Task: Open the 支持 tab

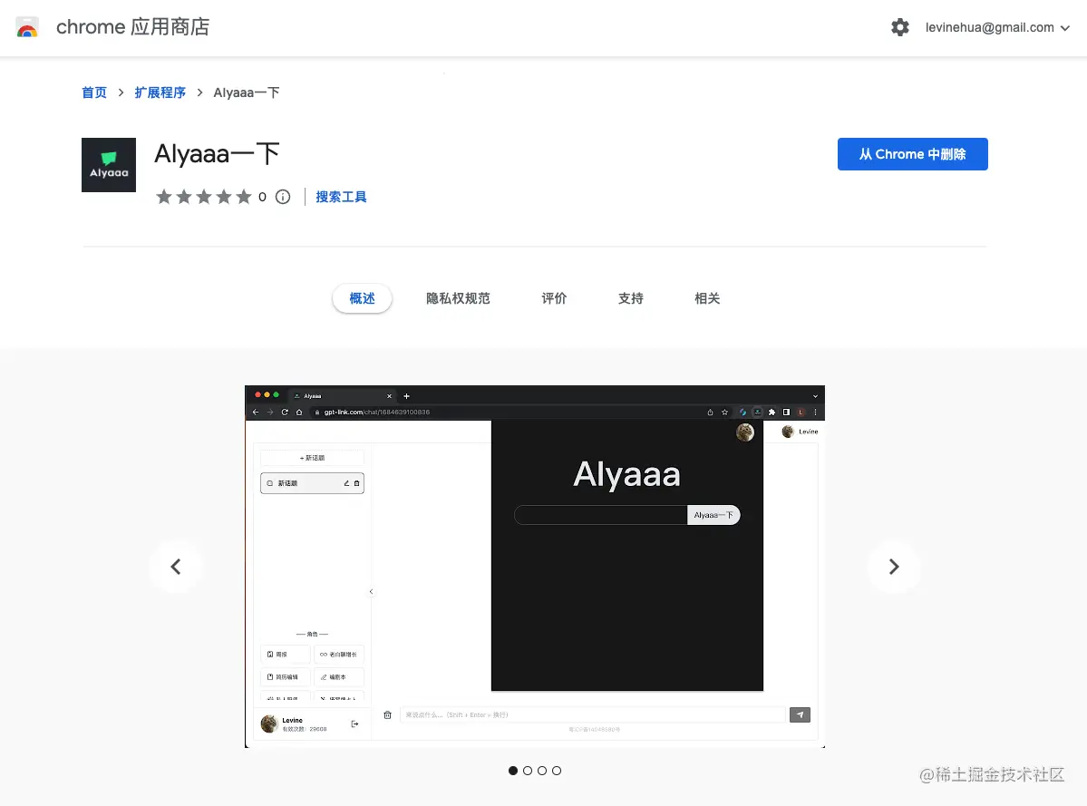Action: [631, 298]
